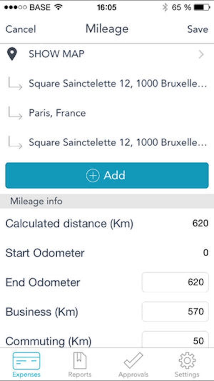Cancel the mileage entry
Screen dimensions: 214x381
click(20, 29)
